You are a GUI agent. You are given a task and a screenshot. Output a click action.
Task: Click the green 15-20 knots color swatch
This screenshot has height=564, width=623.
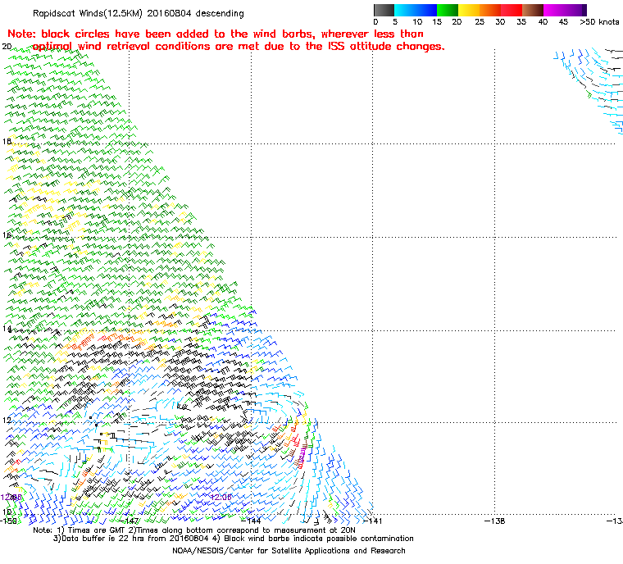point(448,10)
